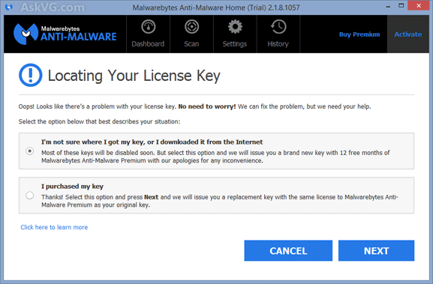Open the Settings tab label
This screenshot has width=433, height=284.
(x=235, y=44)
